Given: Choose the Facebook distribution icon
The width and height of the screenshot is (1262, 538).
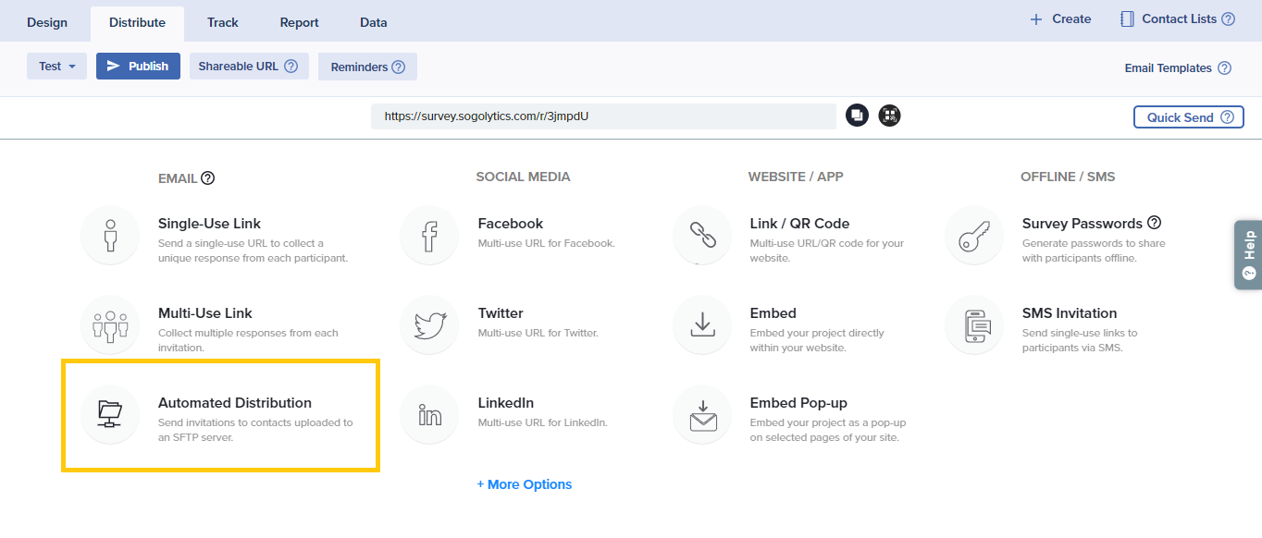Looking at the screenshot, I should [x=429, y=236].
